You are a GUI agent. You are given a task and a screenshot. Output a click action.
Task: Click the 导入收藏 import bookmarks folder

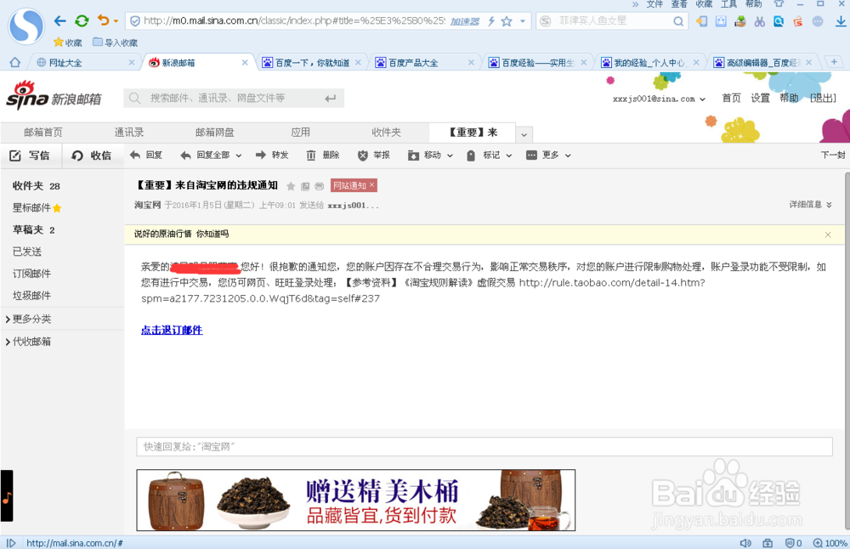115,42
